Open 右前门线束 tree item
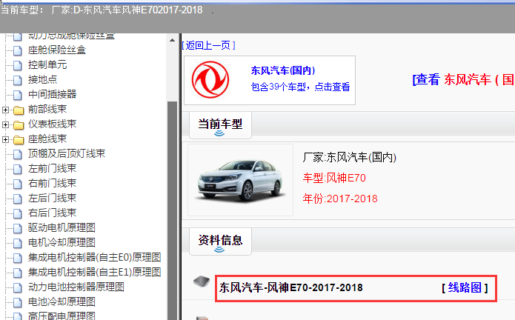This screenshot has width=515, height=320. coord(52,184)
